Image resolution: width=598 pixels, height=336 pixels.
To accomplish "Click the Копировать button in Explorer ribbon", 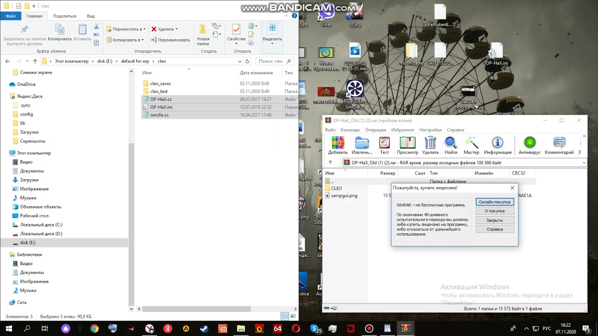I will pyautogui.click(x=60, y=32).
